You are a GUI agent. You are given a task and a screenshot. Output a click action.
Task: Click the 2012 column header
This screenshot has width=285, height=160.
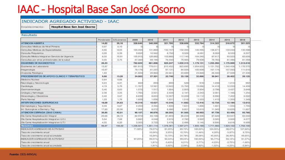[x=181, y=40]
